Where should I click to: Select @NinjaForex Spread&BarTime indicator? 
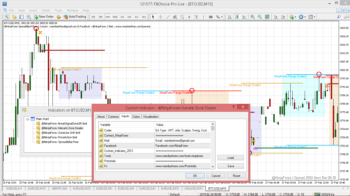tap(60, 142)
